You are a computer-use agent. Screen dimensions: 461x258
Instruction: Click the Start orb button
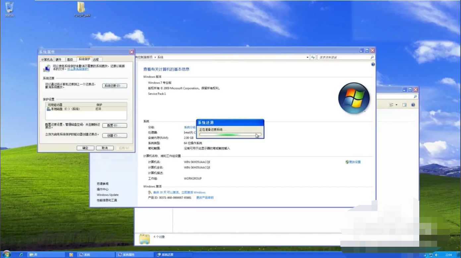(x=6, y=254)
